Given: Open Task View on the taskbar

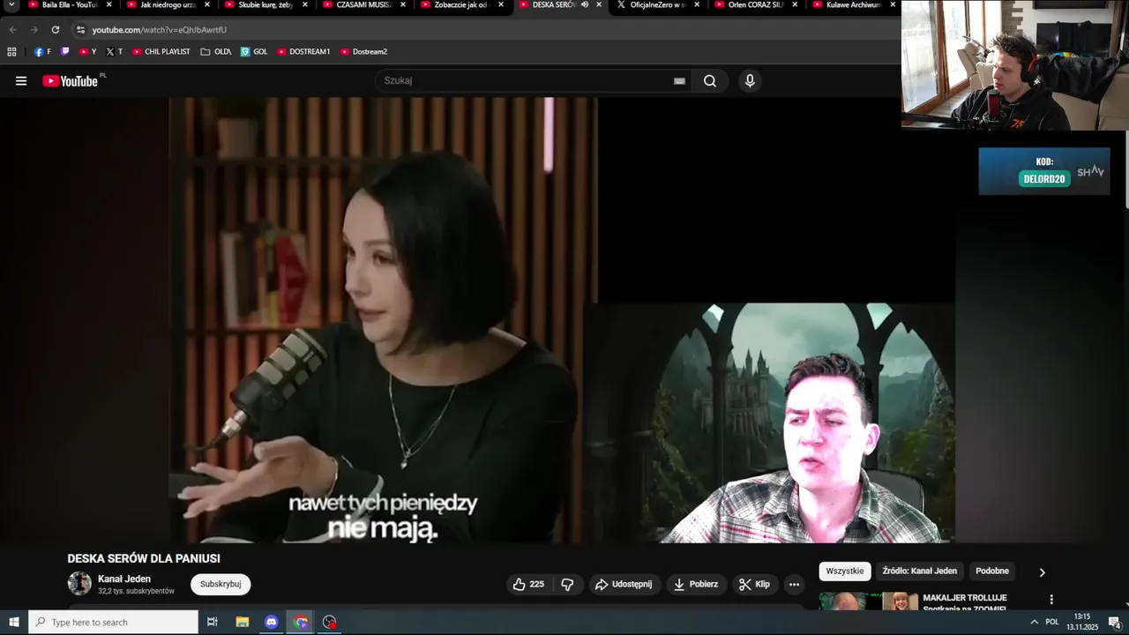Looking at the screenshot, I should 213,623.
